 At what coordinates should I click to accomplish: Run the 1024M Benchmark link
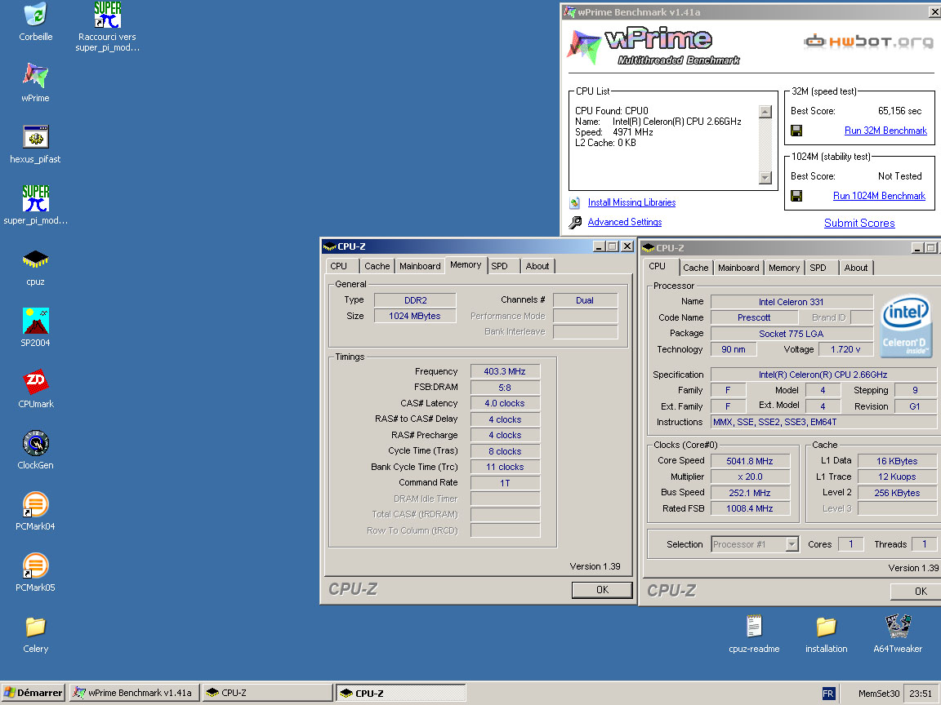coord(879,196)
